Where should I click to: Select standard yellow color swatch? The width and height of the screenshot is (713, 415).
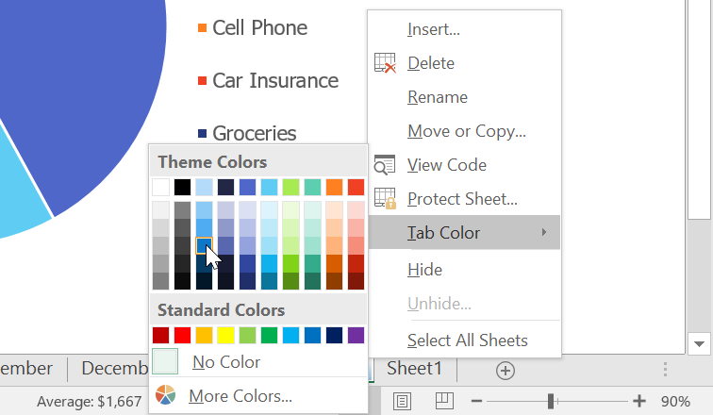pos(225,335)
